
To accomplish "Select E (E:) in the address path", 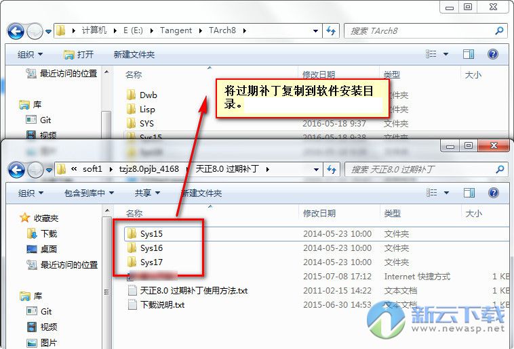I will tap(133, 30).
